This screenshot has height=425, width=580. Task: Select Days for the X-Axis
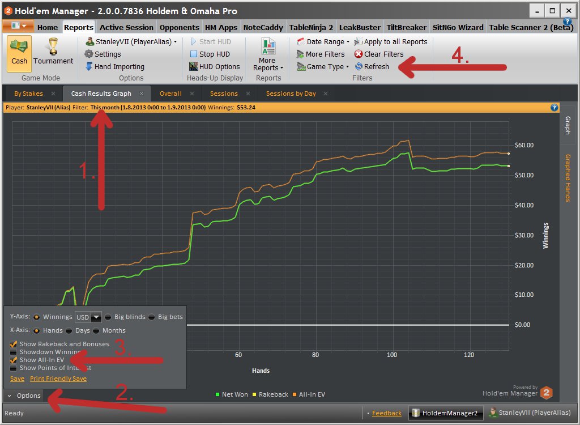click(69, 330)
